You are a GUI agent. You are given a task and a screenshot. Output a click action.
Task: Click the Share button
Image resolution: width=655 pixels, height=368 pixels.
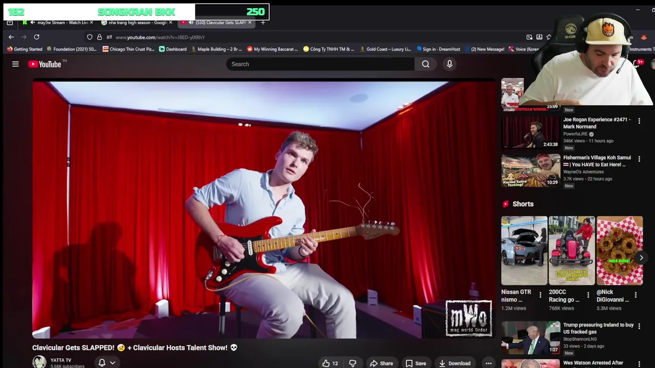tap(381, 363)
